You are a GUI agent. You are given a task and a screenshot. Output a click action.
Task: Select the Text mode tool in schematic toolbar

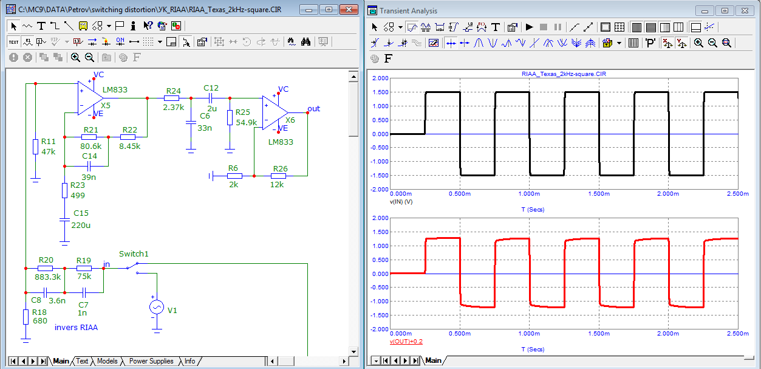[41, 26]
